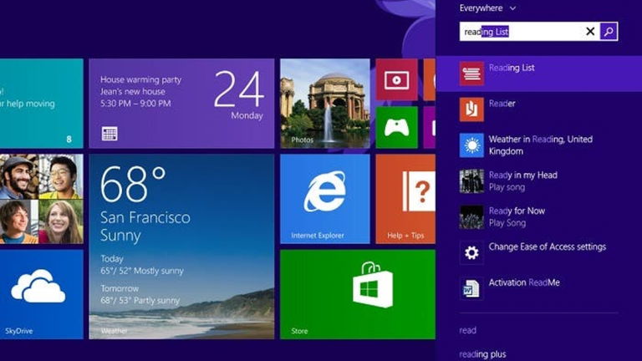
Task: Open the Reading List app icon
Action: tap(471, 74)
